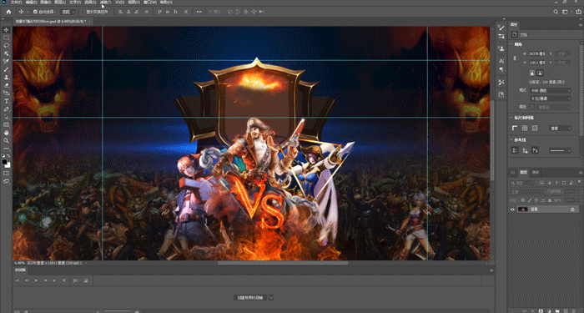Image resolution: width=584 pixels, height=313 pixels.
Task: Set landscape canvas orientation in Properties
Action: pyautogui.click(x=541, y=73)
